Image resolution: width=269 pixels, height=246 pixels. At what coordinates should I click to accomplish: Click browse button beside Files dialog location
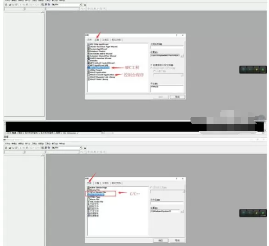pyautogui.click(x=182, y=212)
